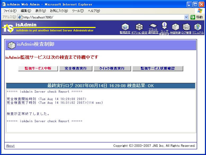This screenshot has width=206, height=155.
Task: Open the About link
Action: [x=10, y=146]
